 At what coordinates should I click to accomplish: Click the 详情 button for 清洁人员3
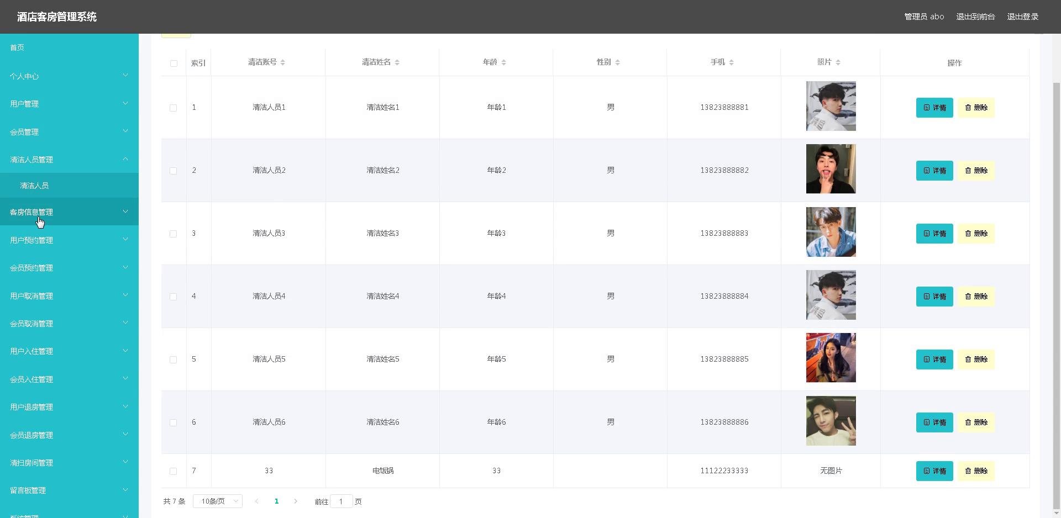(934, 233)
